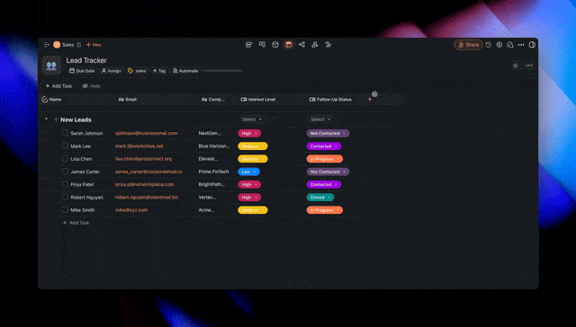Select the highlighted active view icon
The width and height of the screenshot is (576, 327).
coord(288,45)
